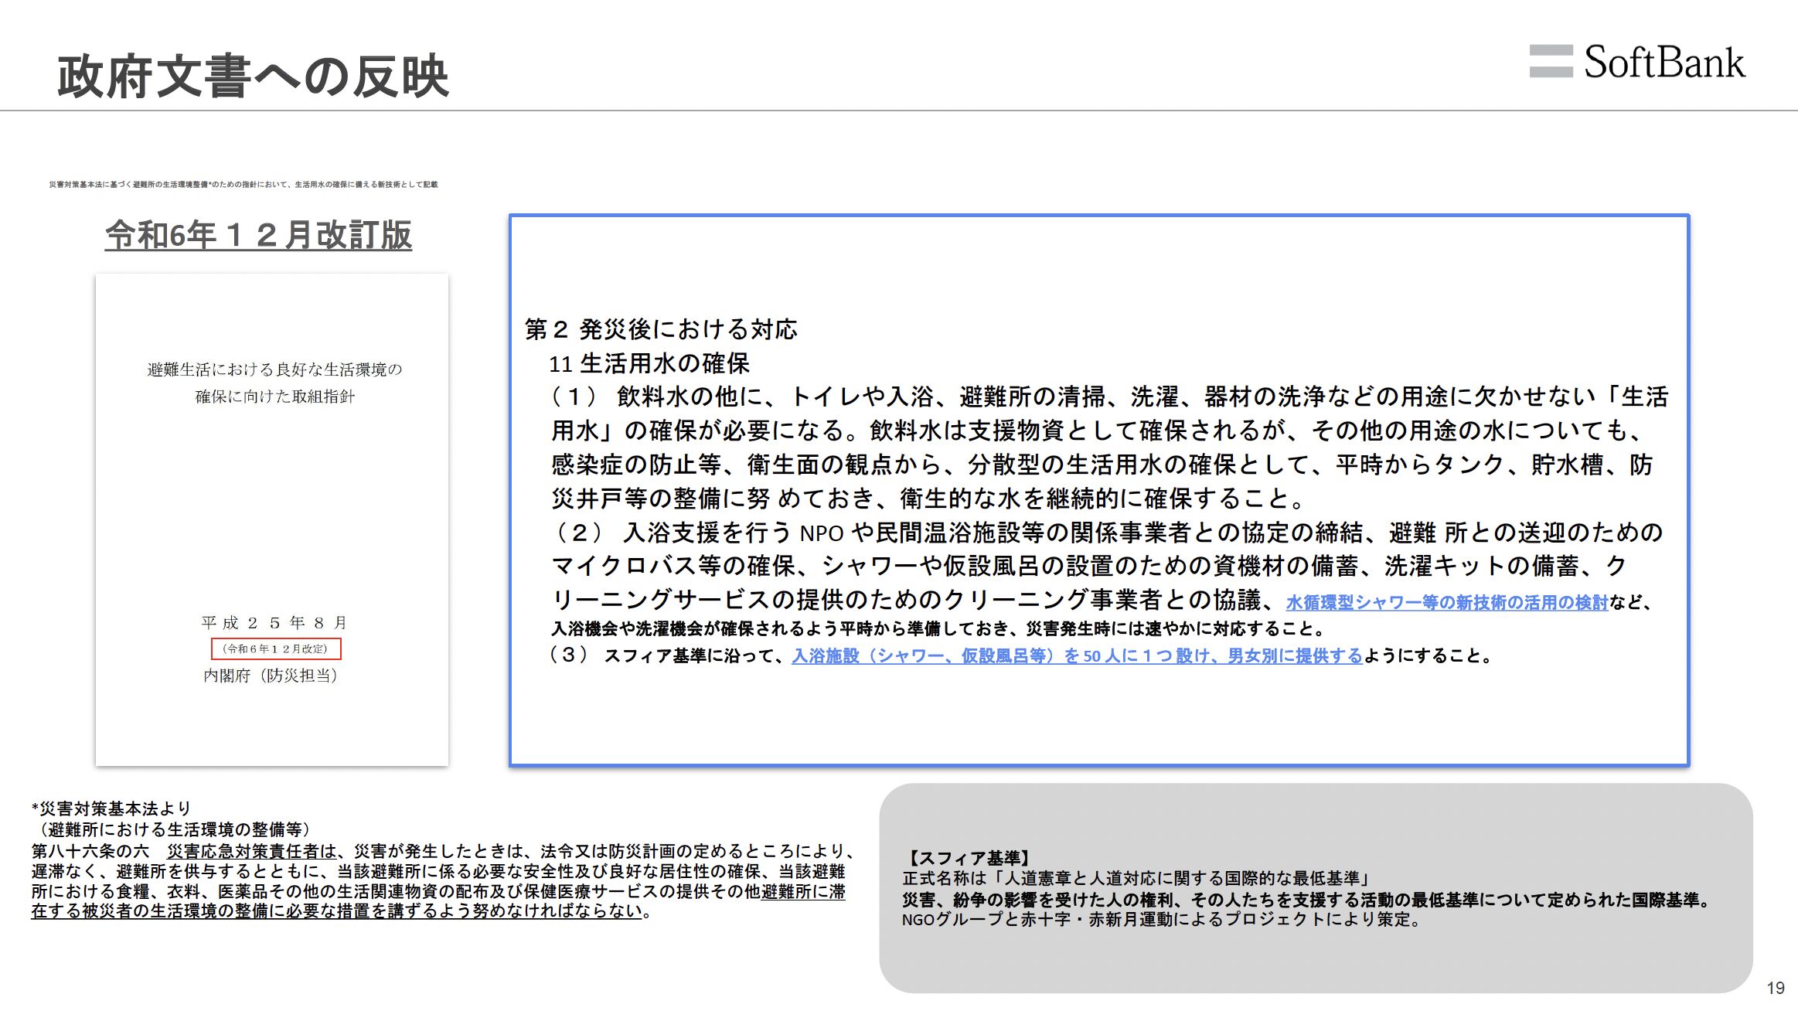1798x1011 pixels.
Task: Click the red-boxed （令和6年12月改定） label
Action: click(275, 648)
